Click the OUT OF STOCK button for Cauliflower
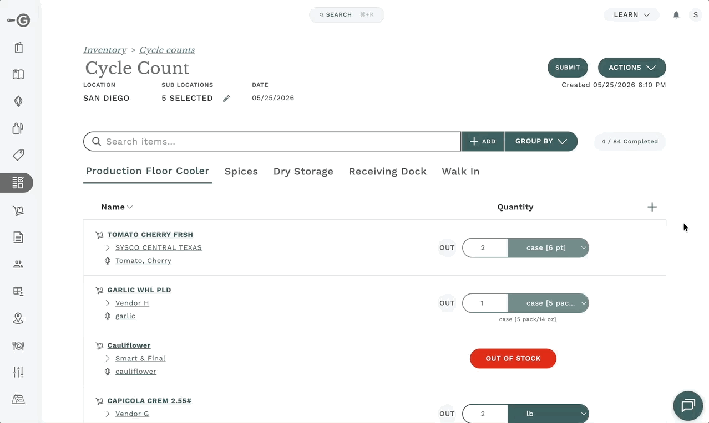The image size is (709, 423). [x=513, y=359]
